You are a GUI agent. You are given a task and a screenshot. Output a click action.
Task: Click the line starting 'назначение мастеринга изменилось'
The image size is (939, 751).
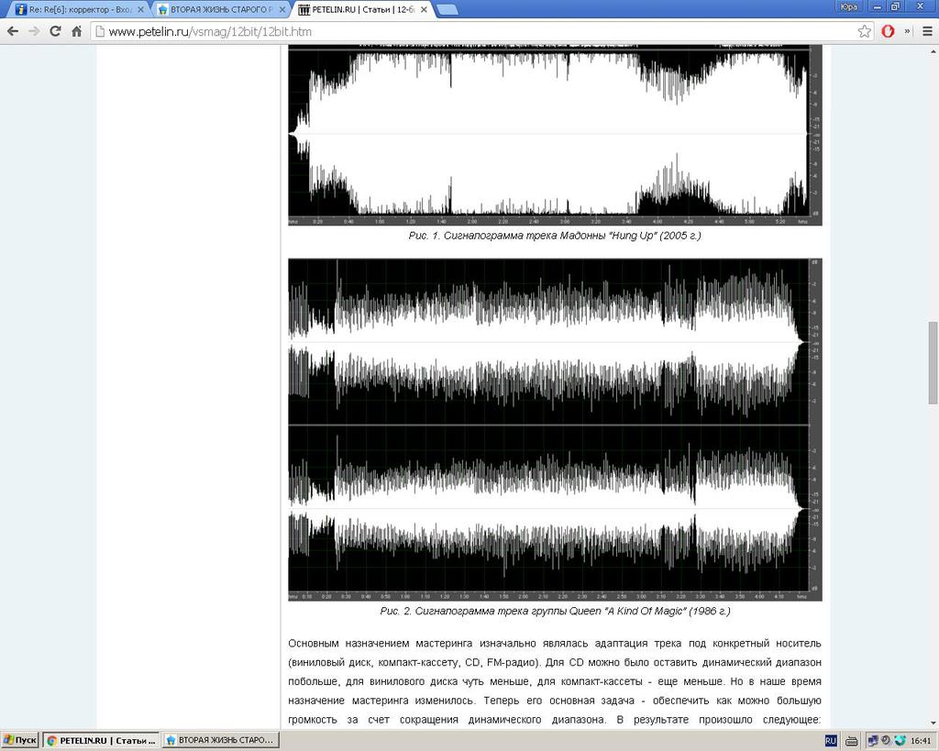point(555,701)
